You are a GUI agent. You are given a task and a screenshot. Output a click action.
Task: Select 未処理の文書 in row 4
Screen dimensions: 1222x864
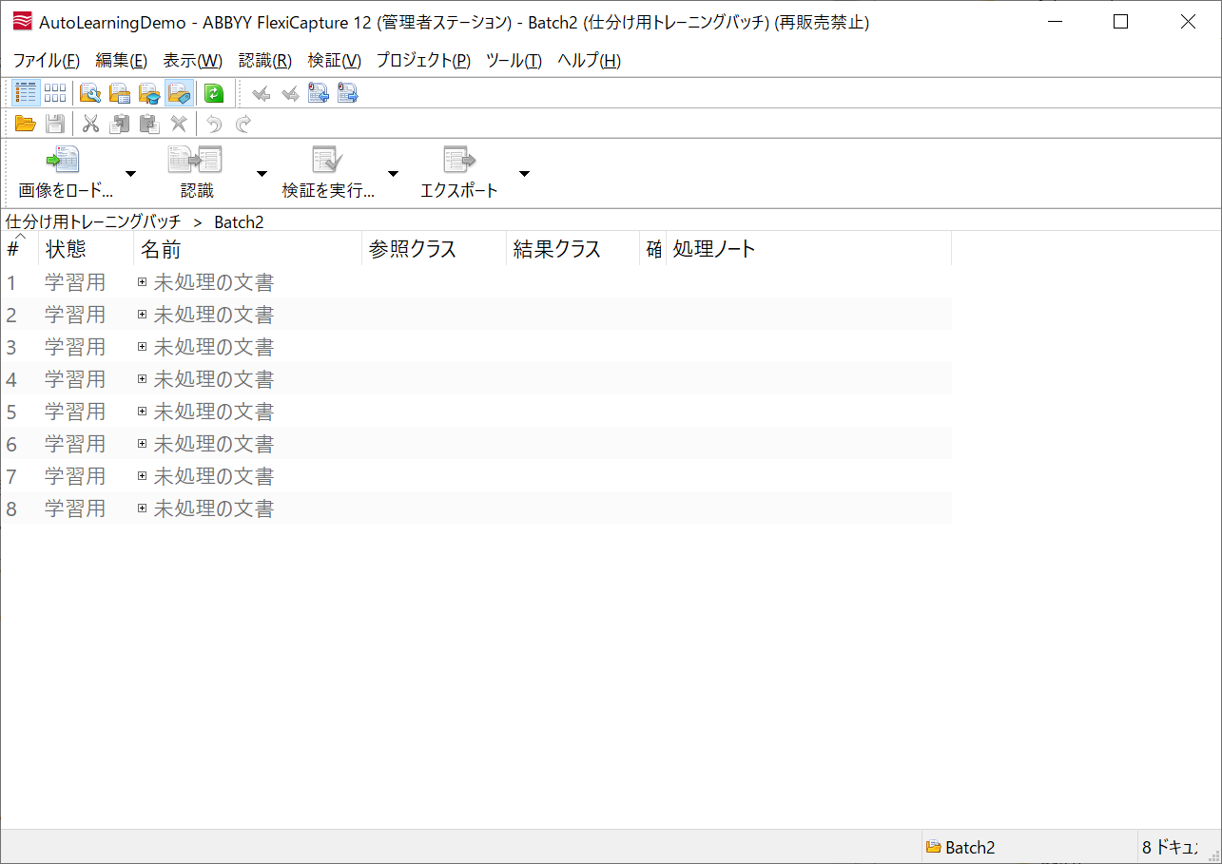pos(214,379)
